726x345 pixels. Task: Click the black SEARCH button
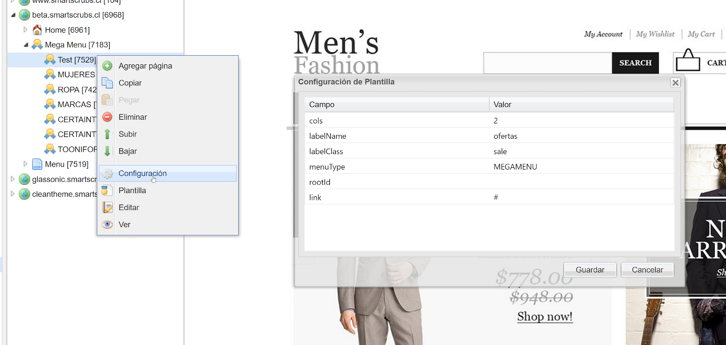pos(635,63)
